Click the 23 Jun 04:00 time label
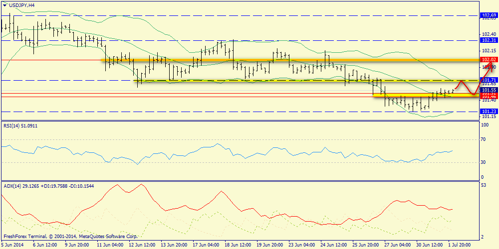This screenshot has width=499, height=249. [301, 245]
